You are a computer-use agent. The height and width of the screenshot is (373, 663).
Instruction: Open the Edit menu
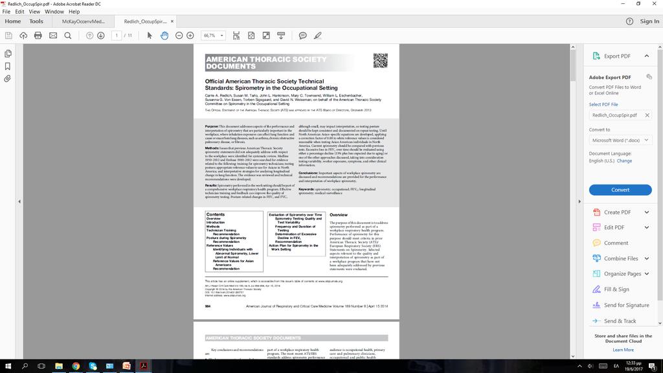pyautogui.click(x=19, y=12)
